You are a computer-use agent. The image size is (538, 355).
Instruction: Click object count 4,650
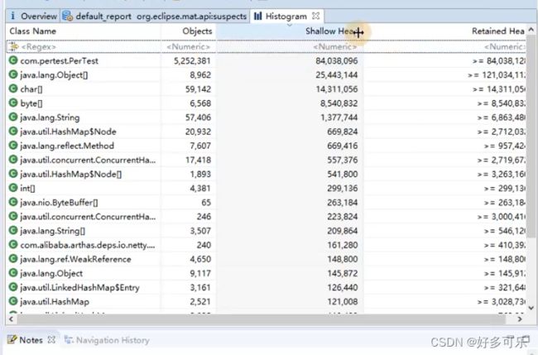(200, 259)
